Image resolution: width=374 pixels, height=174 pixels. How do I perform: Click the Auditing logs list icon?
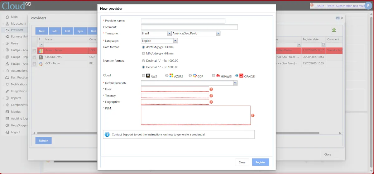[x=7, y=119]
